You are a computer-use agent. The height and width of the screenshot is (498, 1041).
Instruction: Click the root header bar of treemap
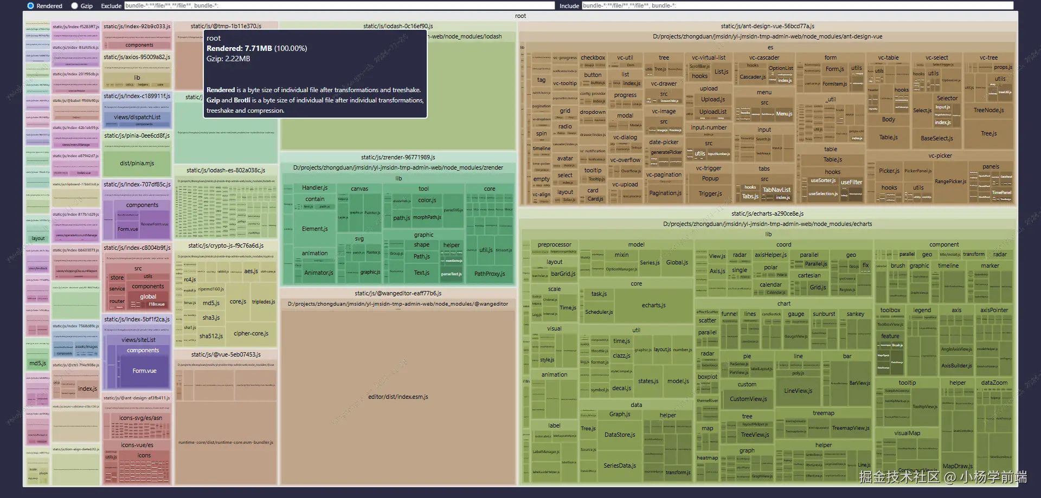[x=520, y=16]
